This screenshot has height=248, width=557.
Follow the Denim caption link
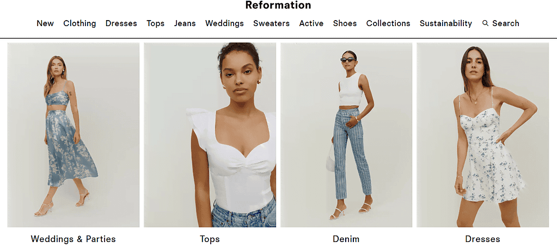346,239
